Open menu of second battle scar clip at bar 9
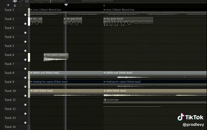This screenshot has height=130, width=207. (105, 73)
